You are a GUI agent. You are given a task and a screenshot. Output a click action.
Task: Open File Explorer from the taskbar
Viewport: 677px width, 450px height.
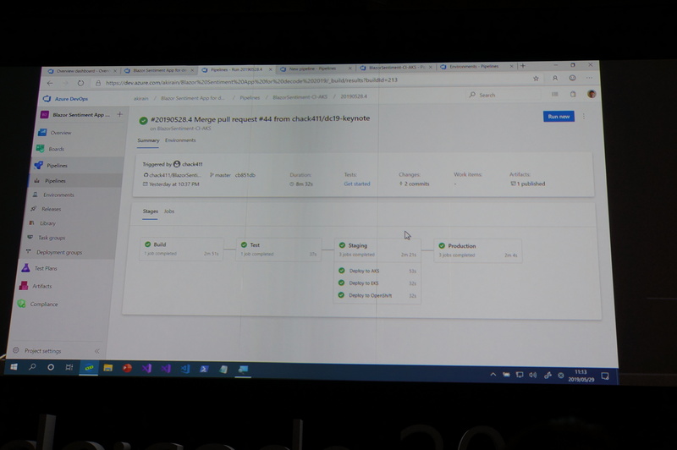coord(108,368)
